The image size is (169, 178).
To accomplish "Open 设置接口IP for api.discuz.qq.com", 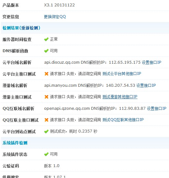I will click(151, 62).
